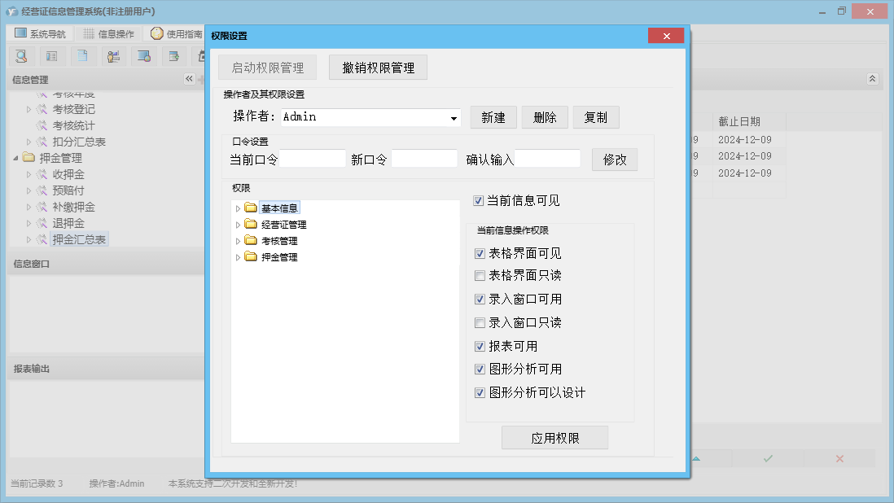
Task: Click the icon beside 预赔付 tree node
Action: [42, 190]
